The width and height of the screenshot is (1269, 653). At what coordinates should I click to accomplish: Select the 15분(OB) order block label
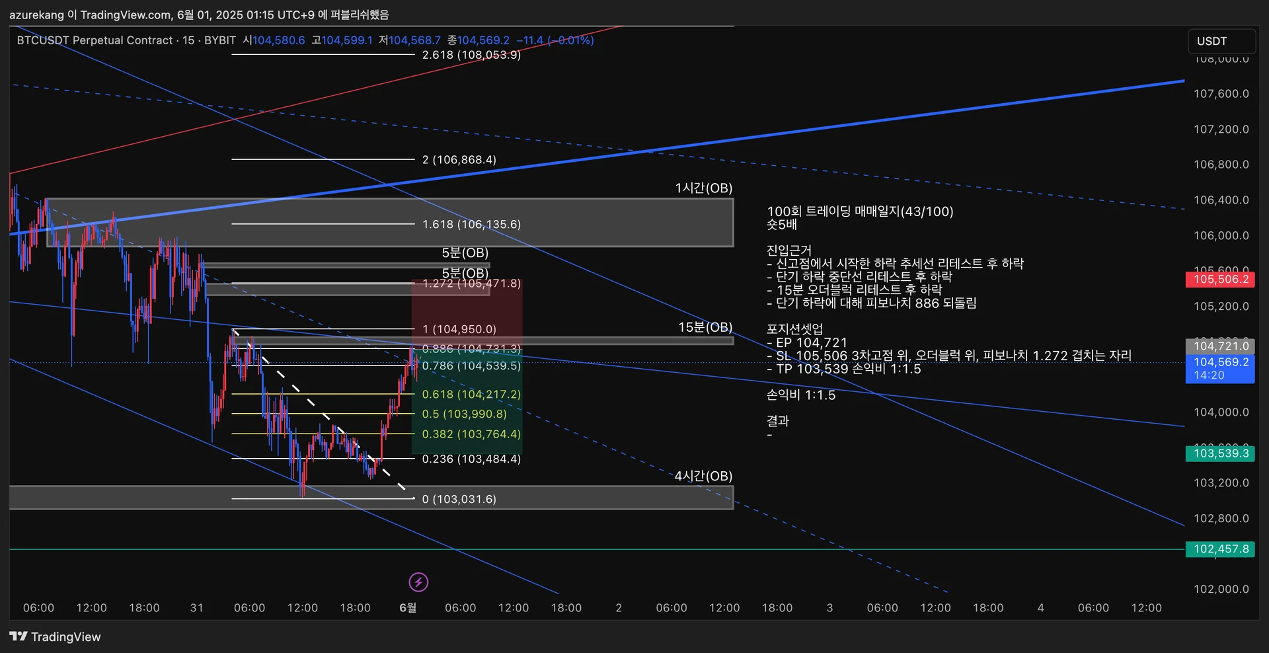click(x=705, y=327)
